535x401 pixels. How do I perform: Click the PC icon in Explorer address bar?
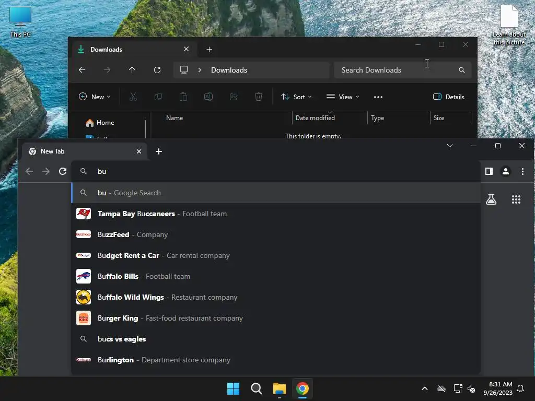tap(184, 70)
